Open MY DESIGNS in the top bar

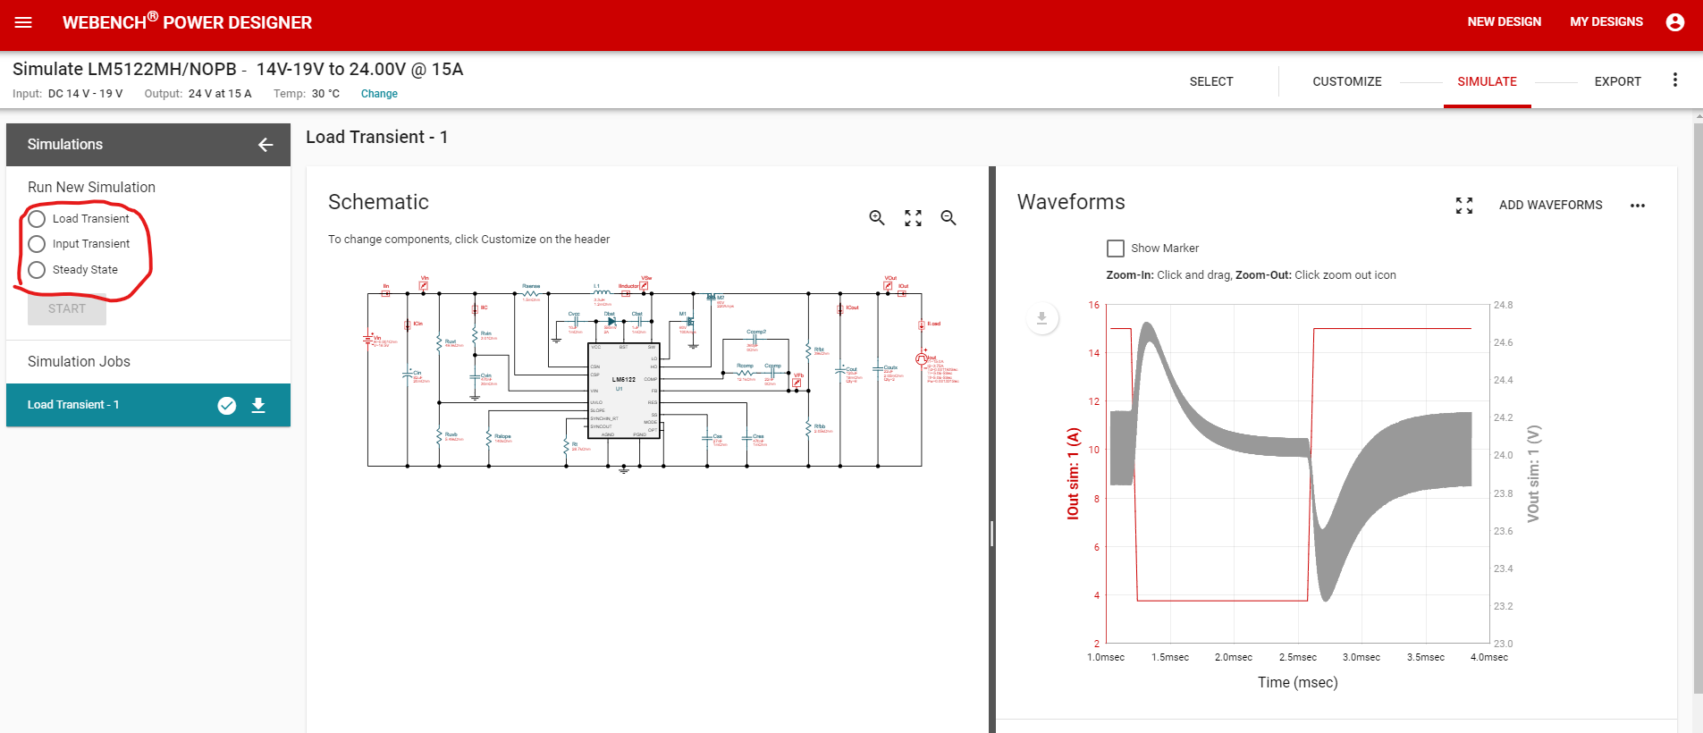coord(1606,22)
